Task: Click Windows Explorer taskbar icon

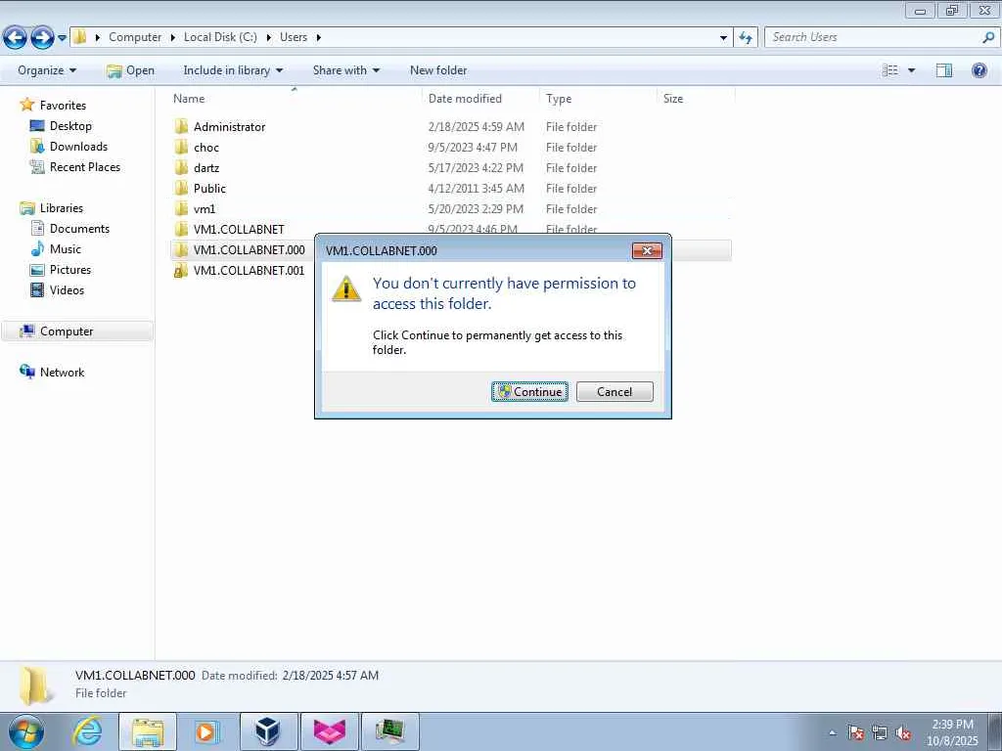Action: (148, 731)
